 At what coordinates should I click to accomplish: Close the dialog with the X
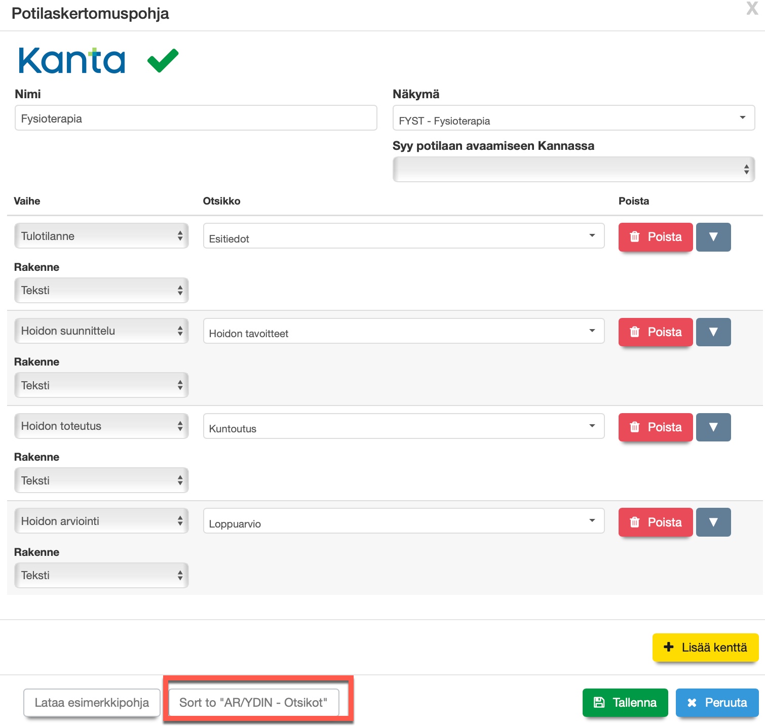752,9
